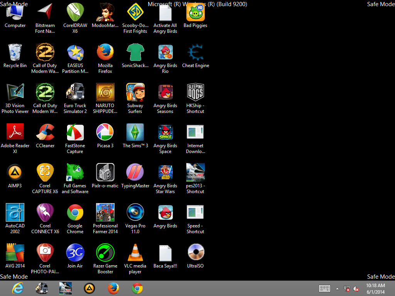Screen dimensions: 395x296
Task: Select Adobe Reader XI icon
Action: tap(15, 132)
